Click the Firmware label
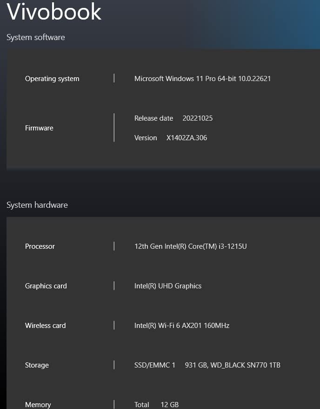Viewport: 320px width, 409px height. pos(39,128)
